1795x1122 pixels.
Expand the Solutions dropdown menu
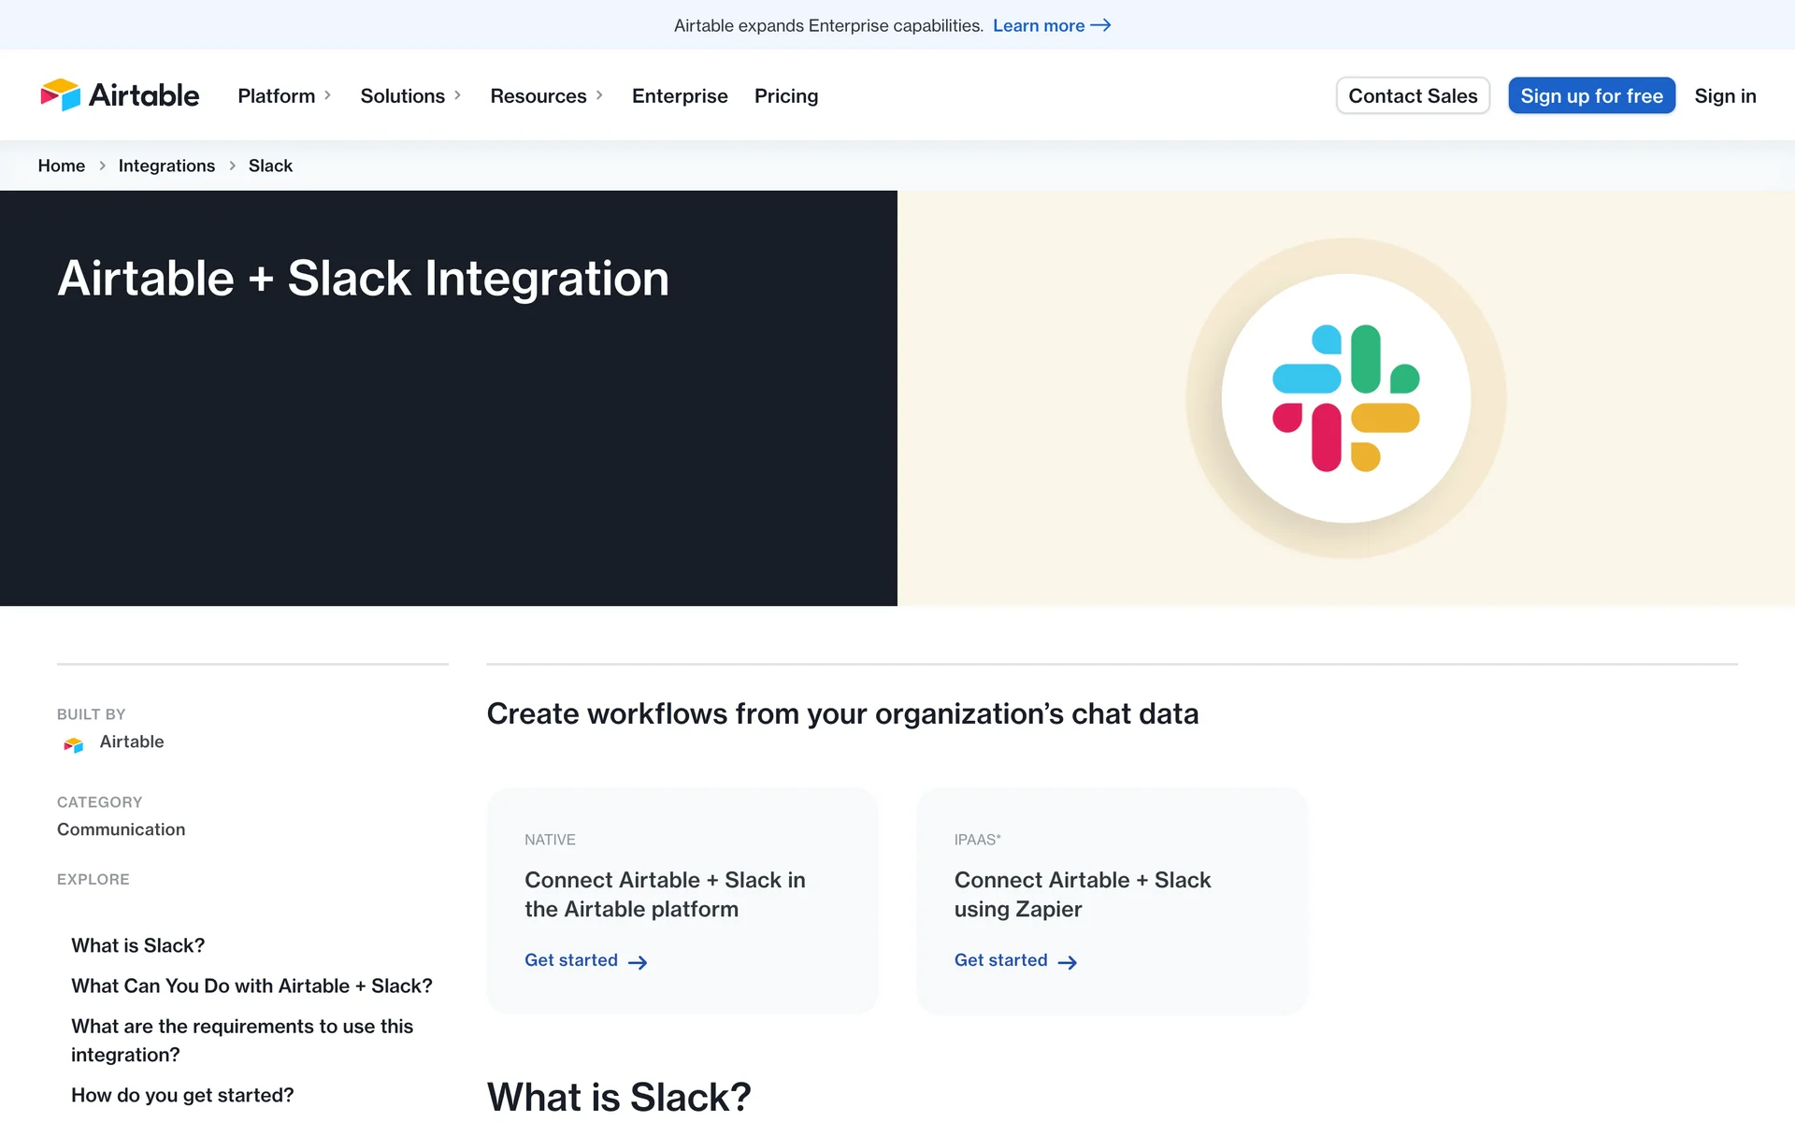point(410,95)
